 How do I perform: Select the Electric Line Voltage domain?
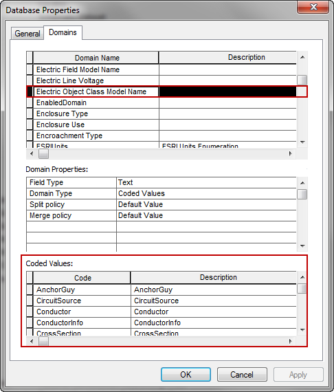(96, 80)
